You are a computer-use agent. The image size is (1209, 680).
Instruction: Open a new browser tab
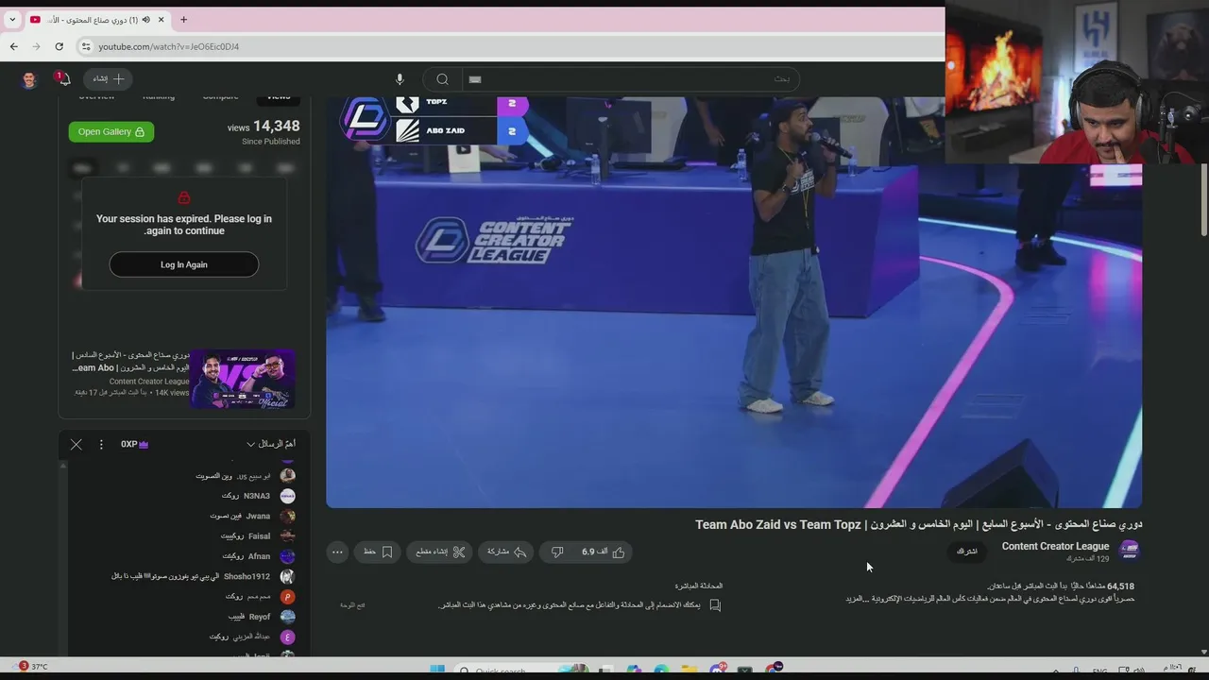tap(183, 19)
